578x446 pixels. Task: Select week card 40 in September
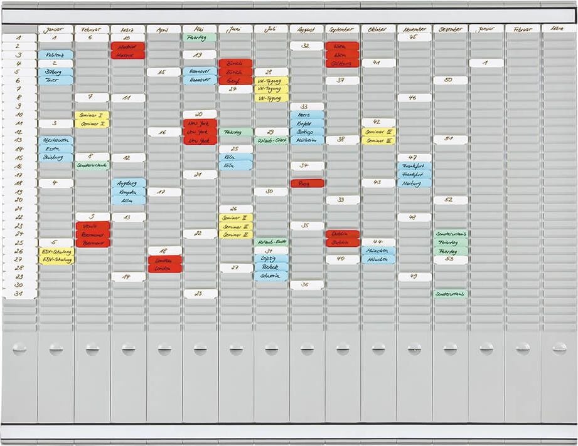pyautogui.click(x=343, y=259)
